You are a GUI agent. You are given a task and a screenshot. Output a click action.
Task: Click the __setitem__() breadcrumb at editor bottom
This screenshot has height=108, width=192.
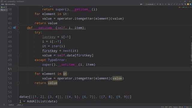20,105
